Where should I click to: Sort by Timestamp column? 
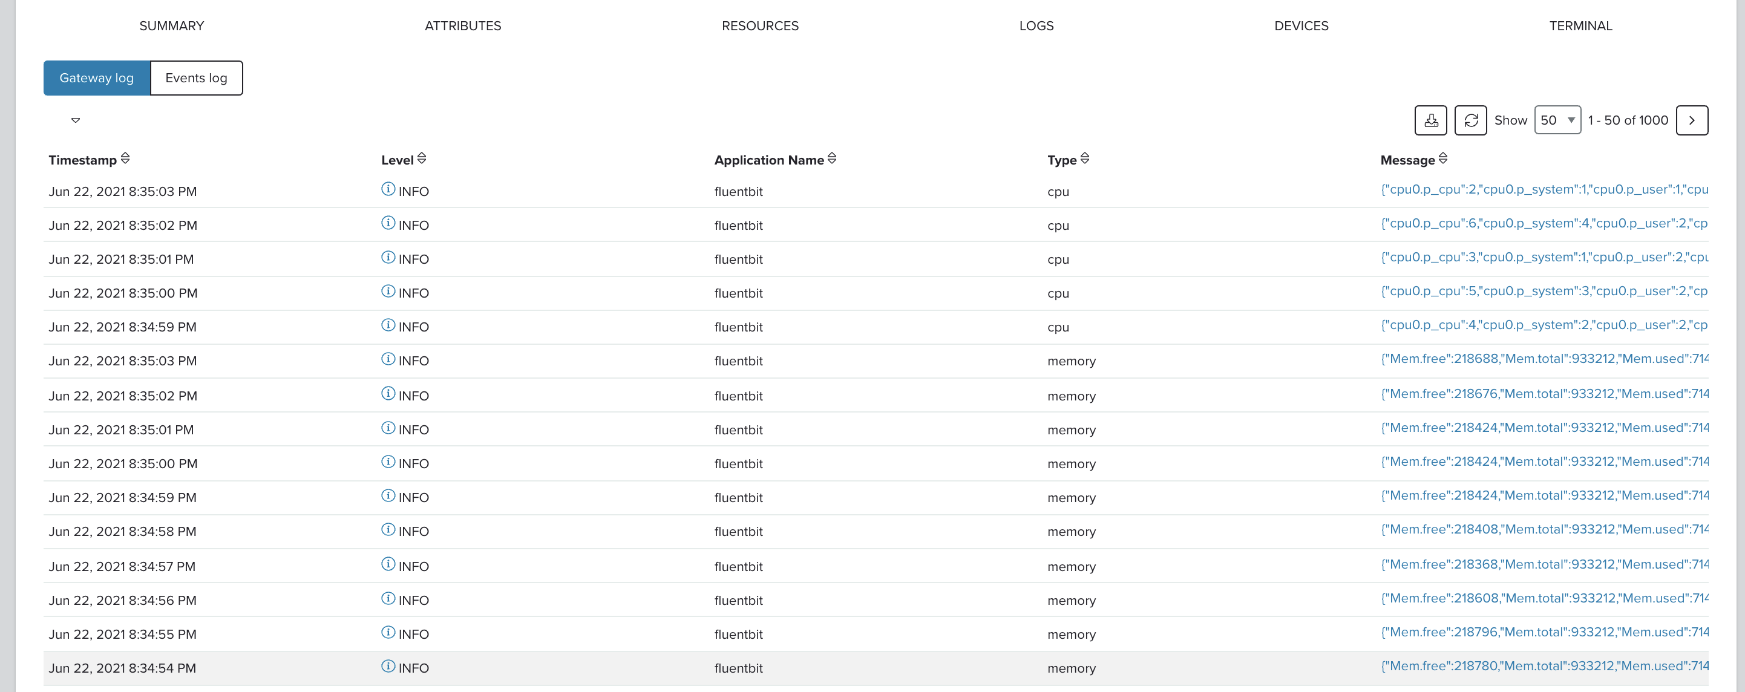click(125, 158)
